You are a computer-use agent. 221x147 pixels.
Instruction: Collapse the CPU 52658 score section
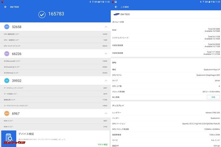(106, 27)
